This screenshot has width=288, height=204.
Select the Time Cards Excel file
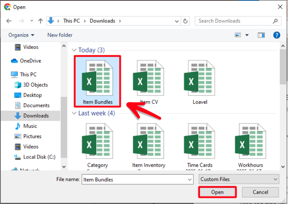(x=200, y=144)
